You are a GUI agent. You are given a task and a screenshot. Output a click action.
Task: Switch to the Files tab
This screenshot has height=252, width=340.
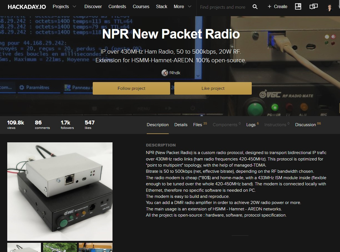pyautogui.click(x=198, y=125)
